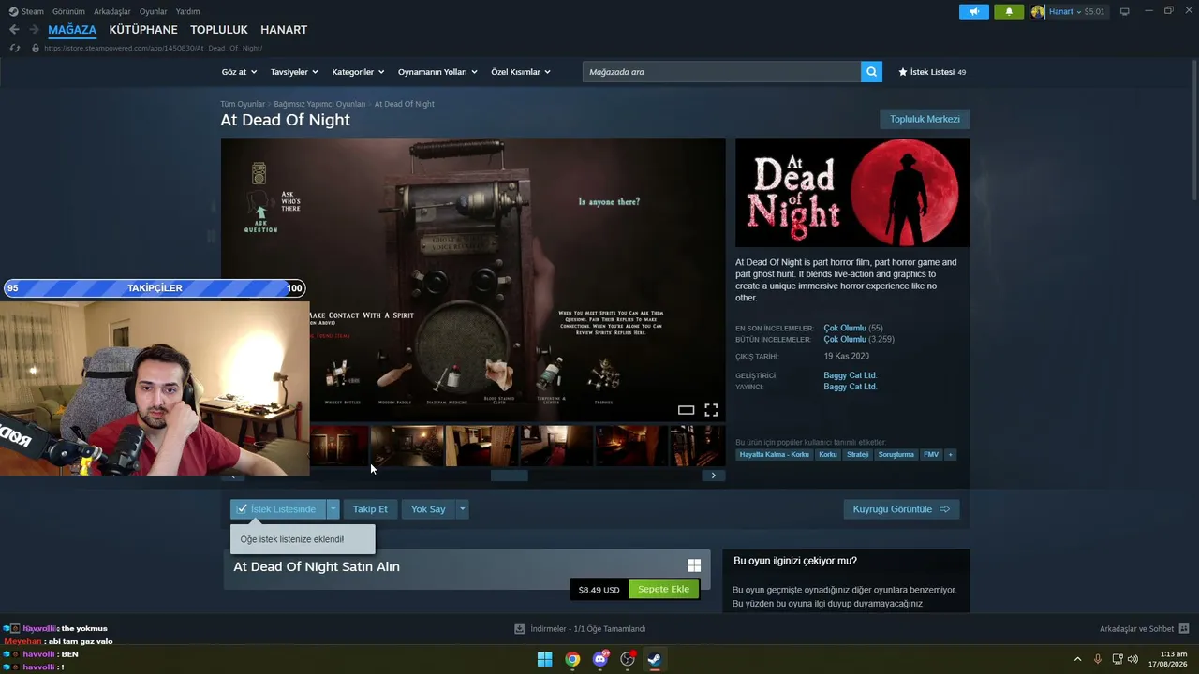Viewport: 1199px width, 674px height.
Task: Click the Topluluk Merkezi button
Action: tap(925, 119)
